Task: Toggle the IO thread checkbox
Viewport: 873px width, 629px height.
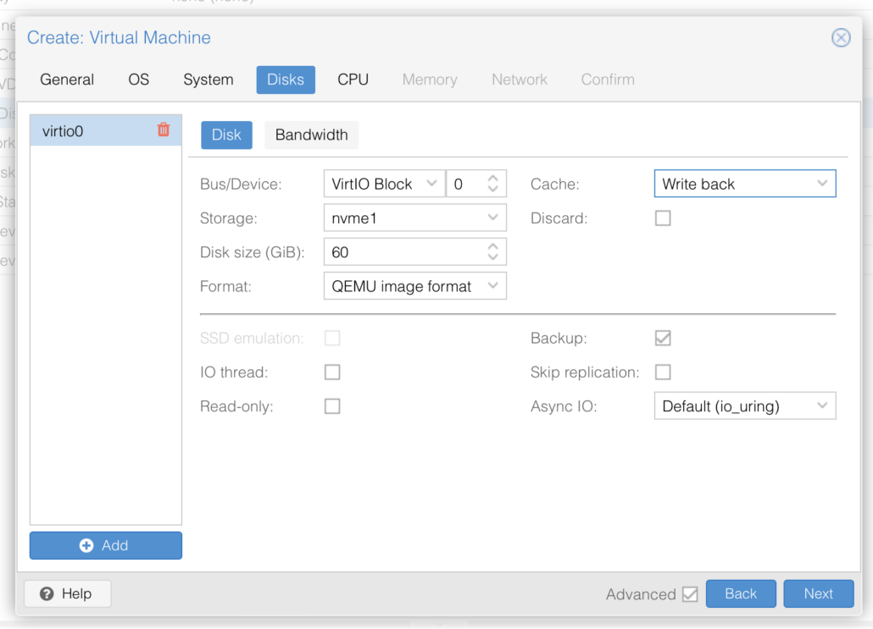Action: click(x=332, y=372)
